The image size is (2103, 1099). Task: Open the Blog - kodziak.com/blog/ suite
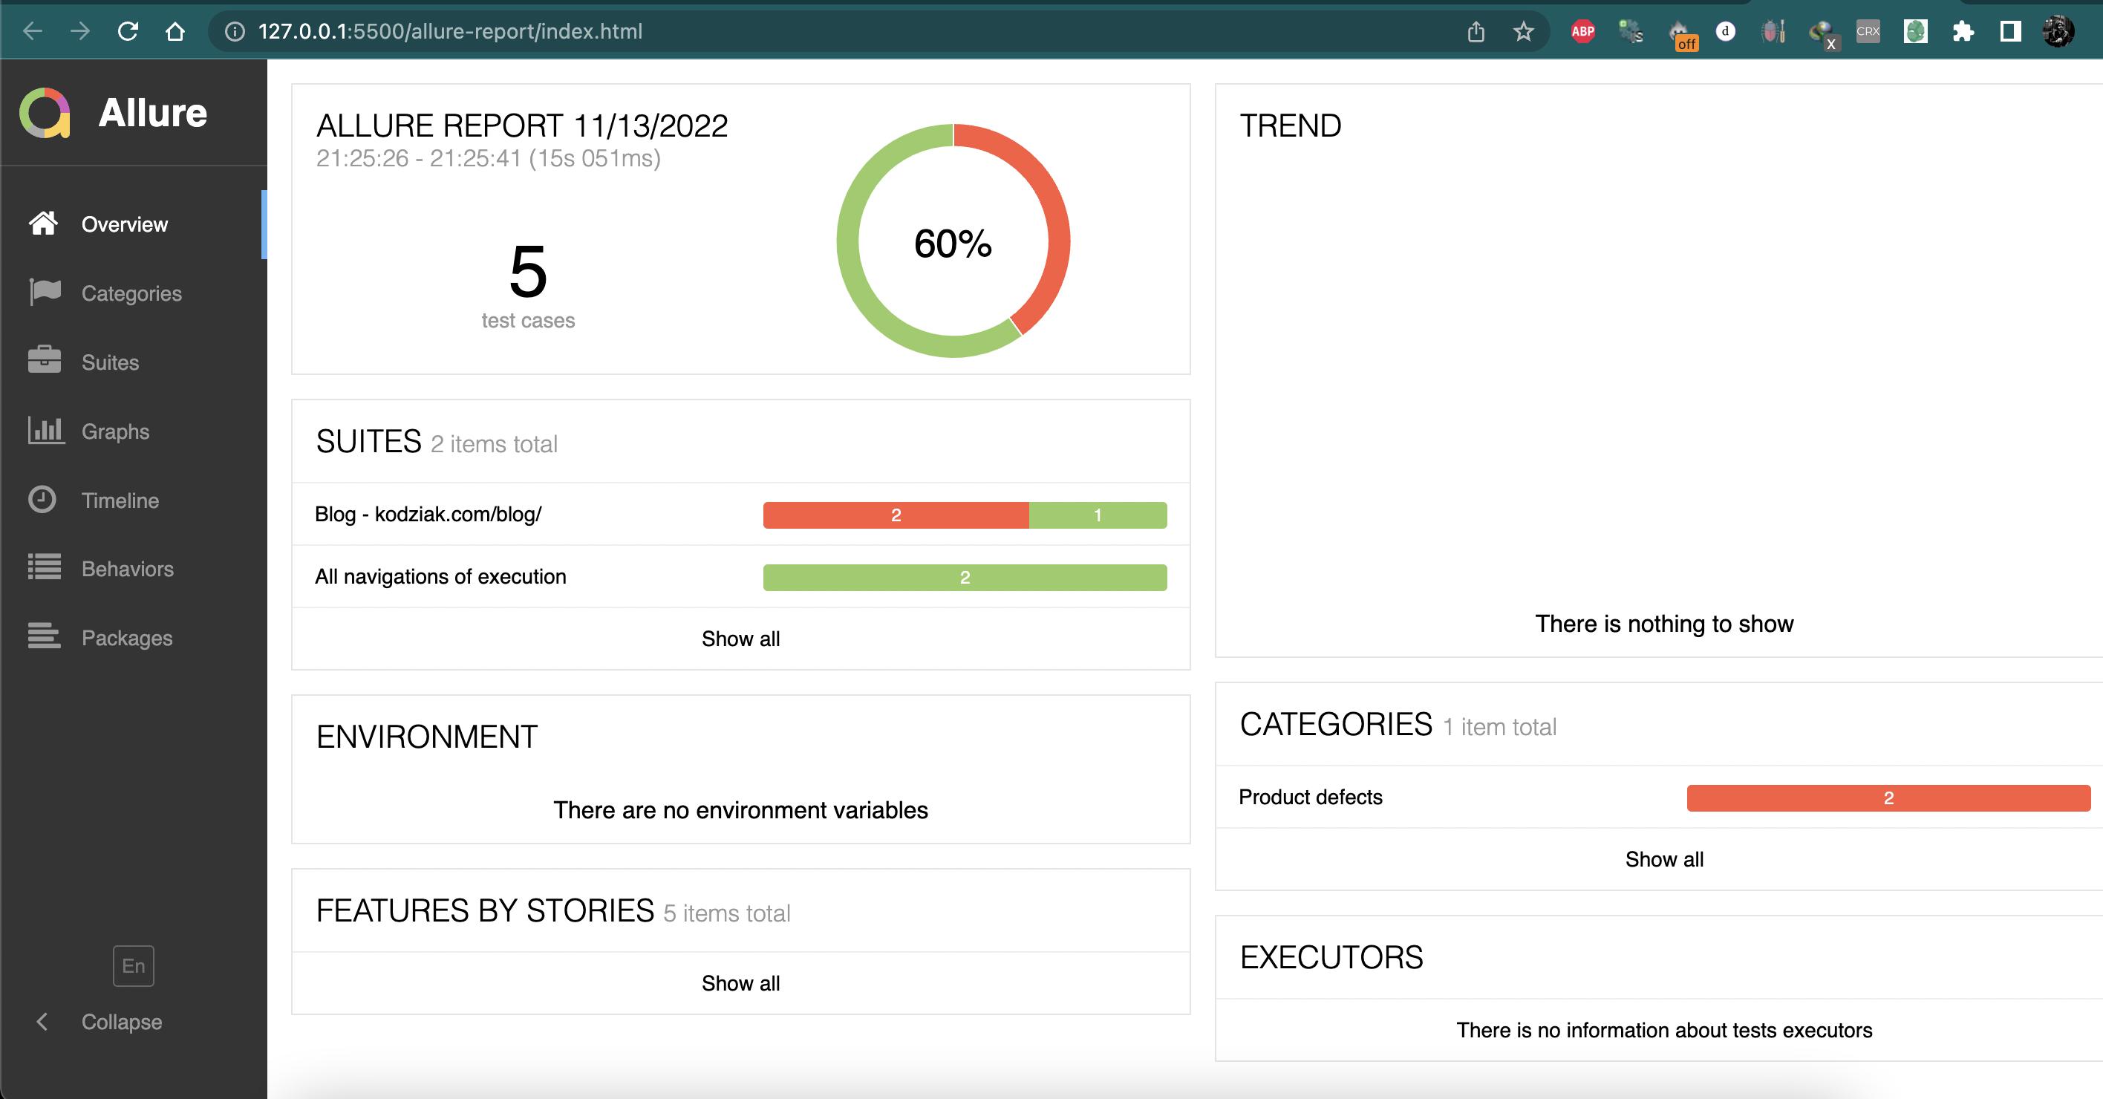pyautogui.click(x=428, y=515)
